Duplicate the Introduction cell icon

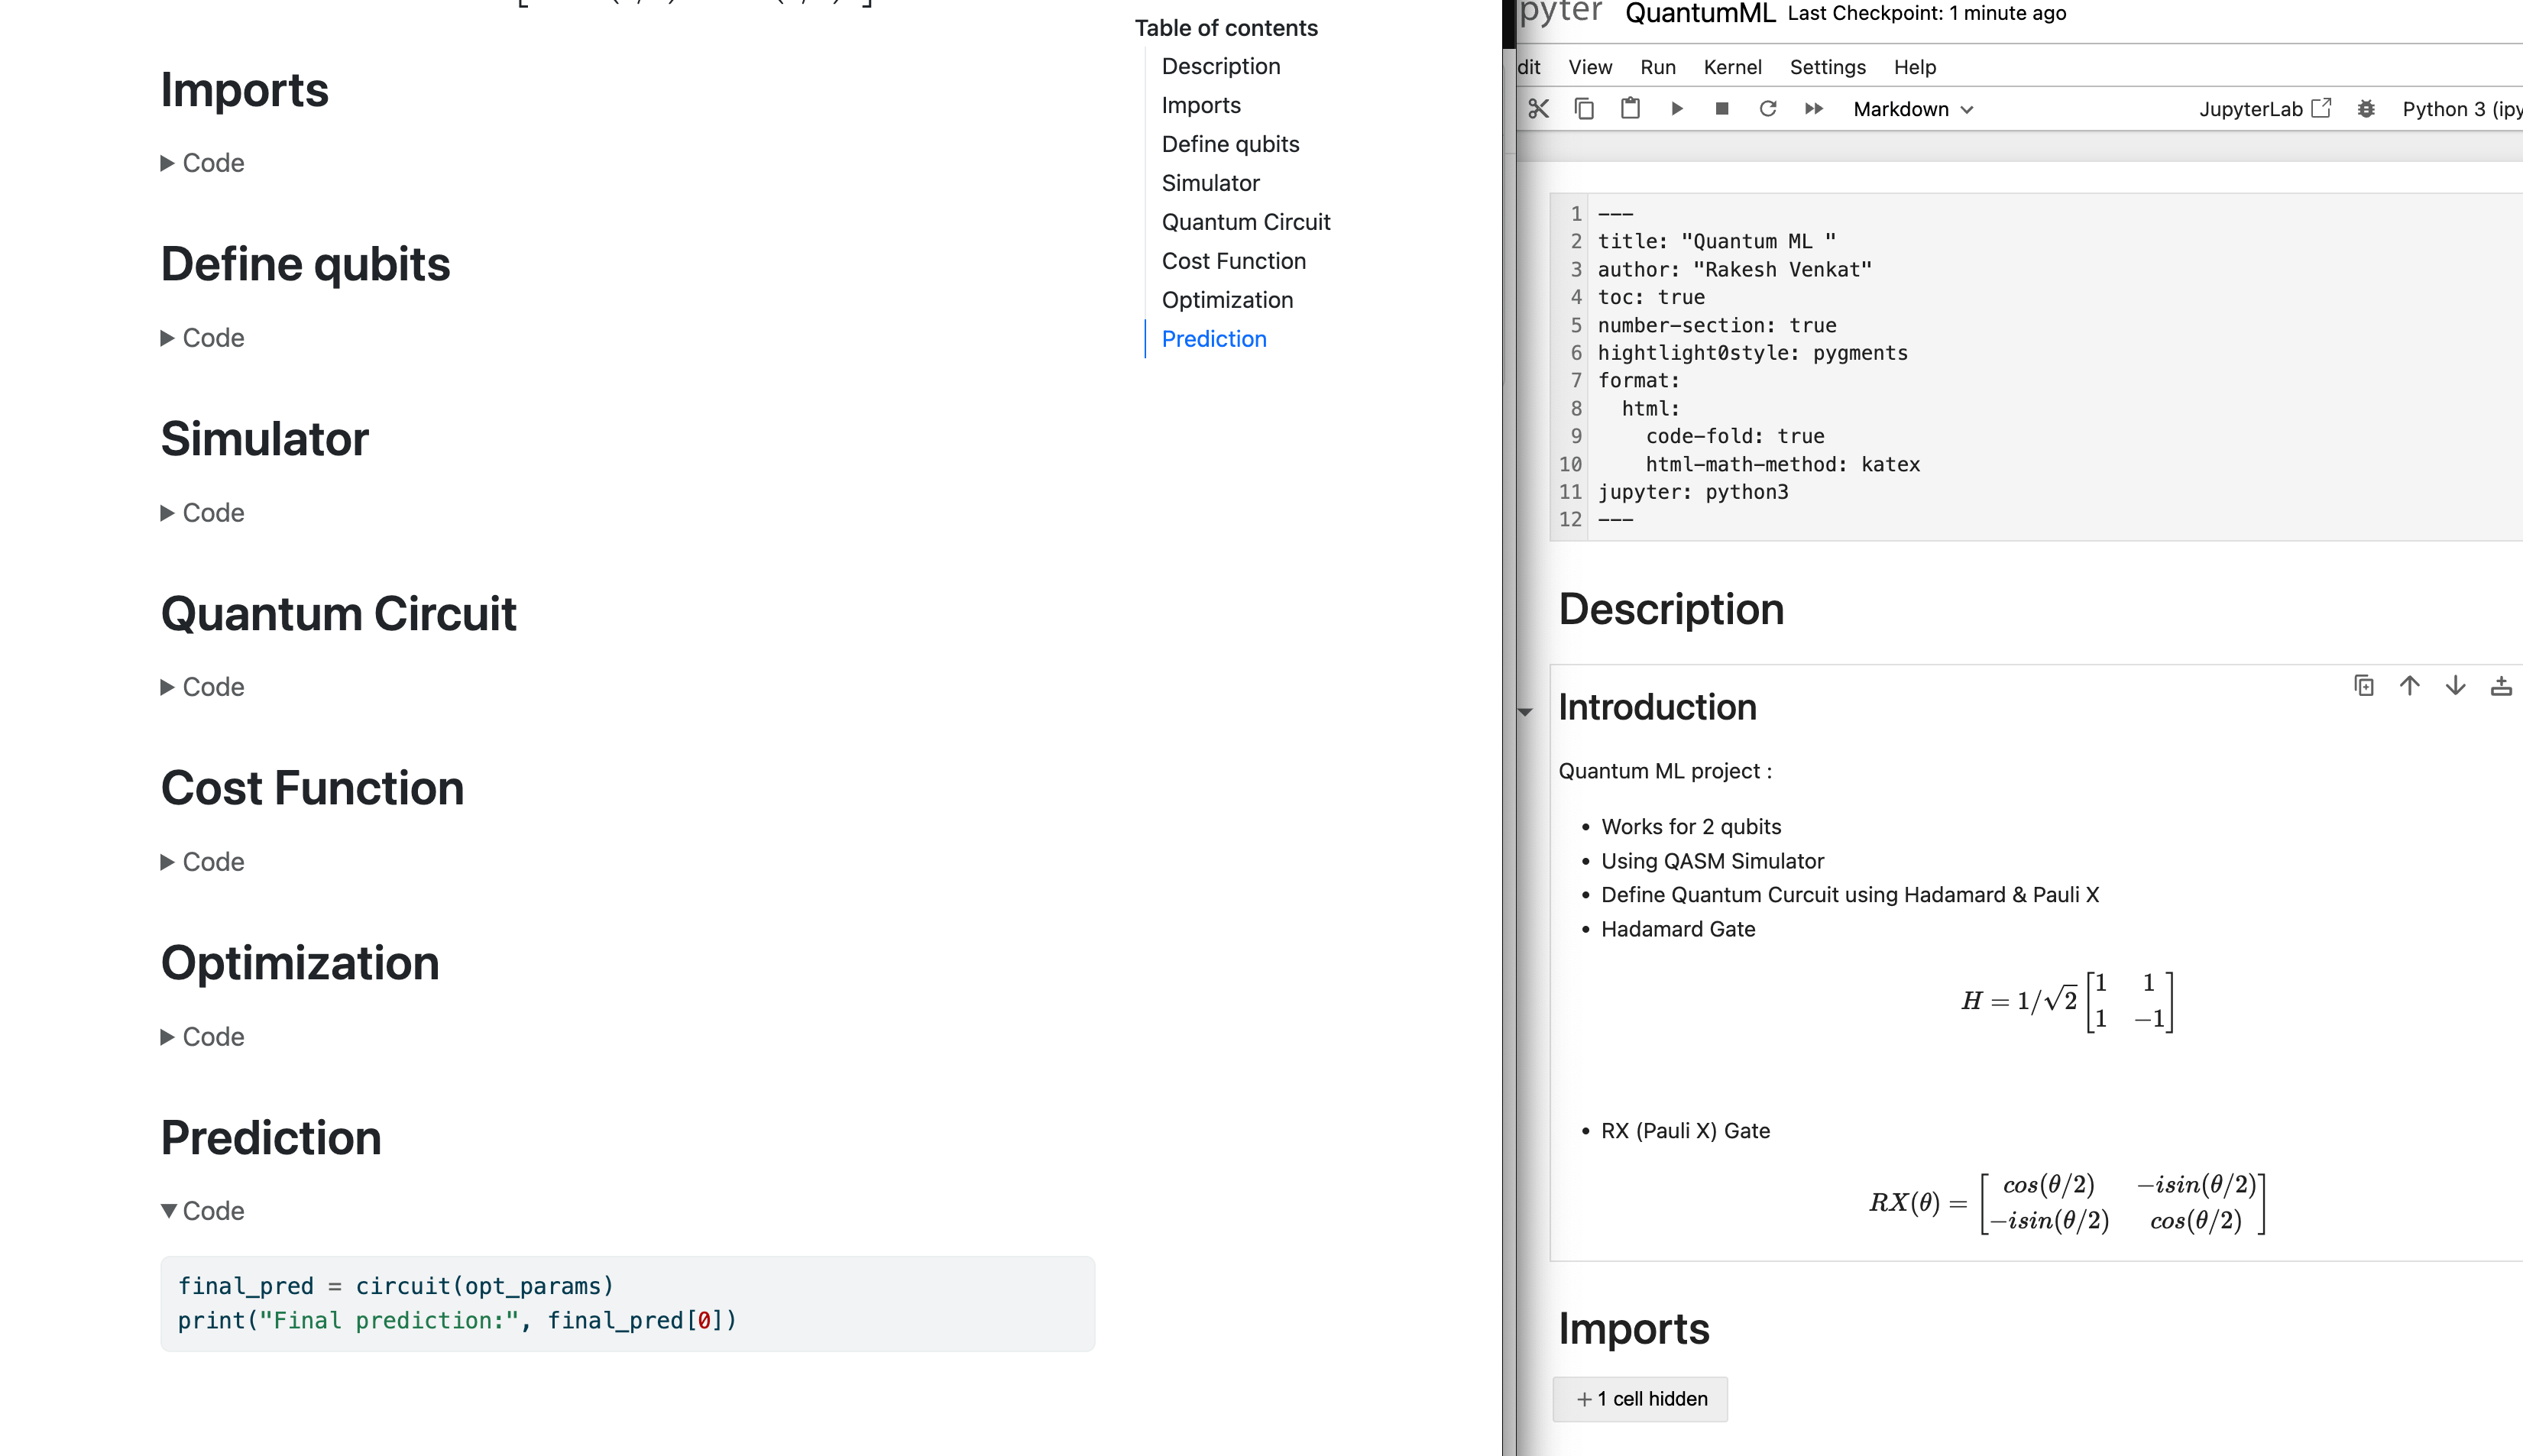(x=2364, y=686)
